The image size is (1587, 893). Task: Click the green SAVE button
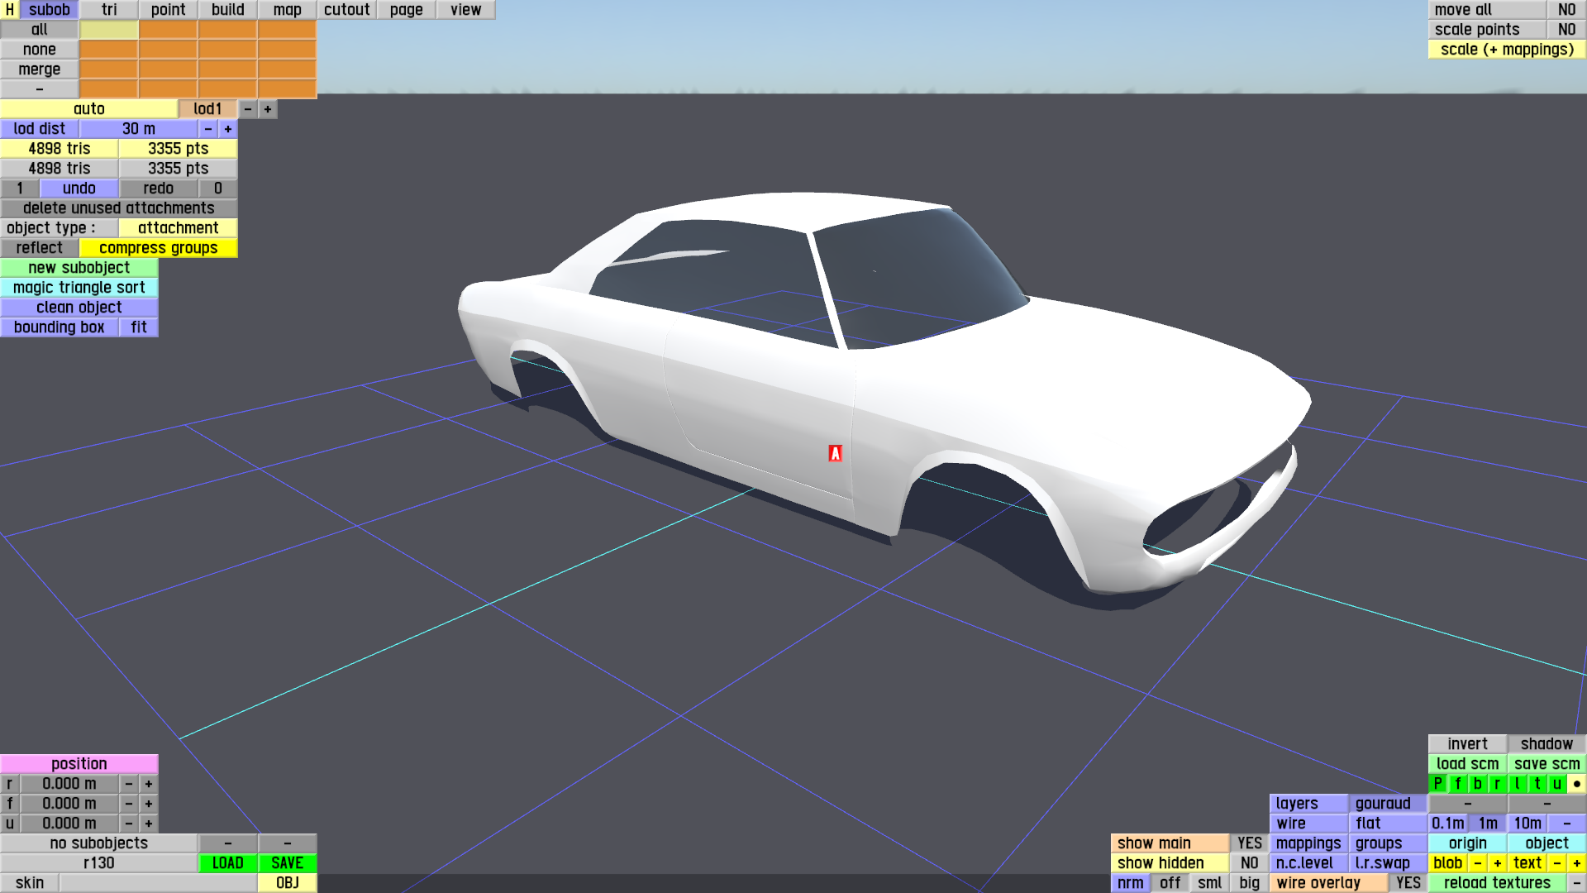coord(287,863)
